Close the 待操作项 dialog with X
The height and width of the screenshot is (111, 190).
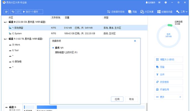point(135,41)
